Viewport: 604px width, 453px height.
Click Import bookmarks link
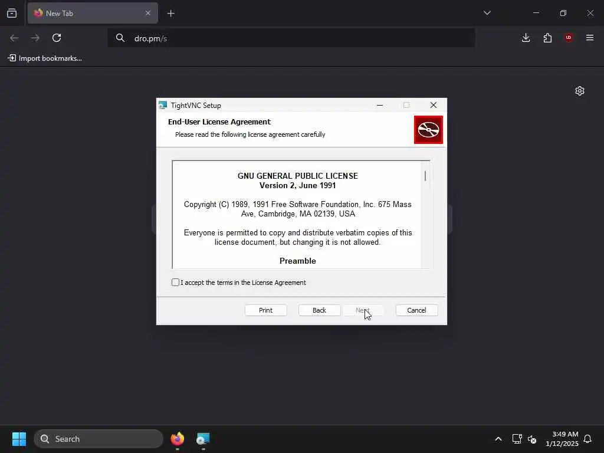point(45,58)
